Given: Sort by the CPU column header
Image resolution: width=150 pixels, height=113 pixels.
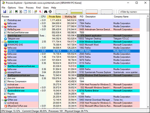Looking at the screenshot, I should (x=43, y=17).
